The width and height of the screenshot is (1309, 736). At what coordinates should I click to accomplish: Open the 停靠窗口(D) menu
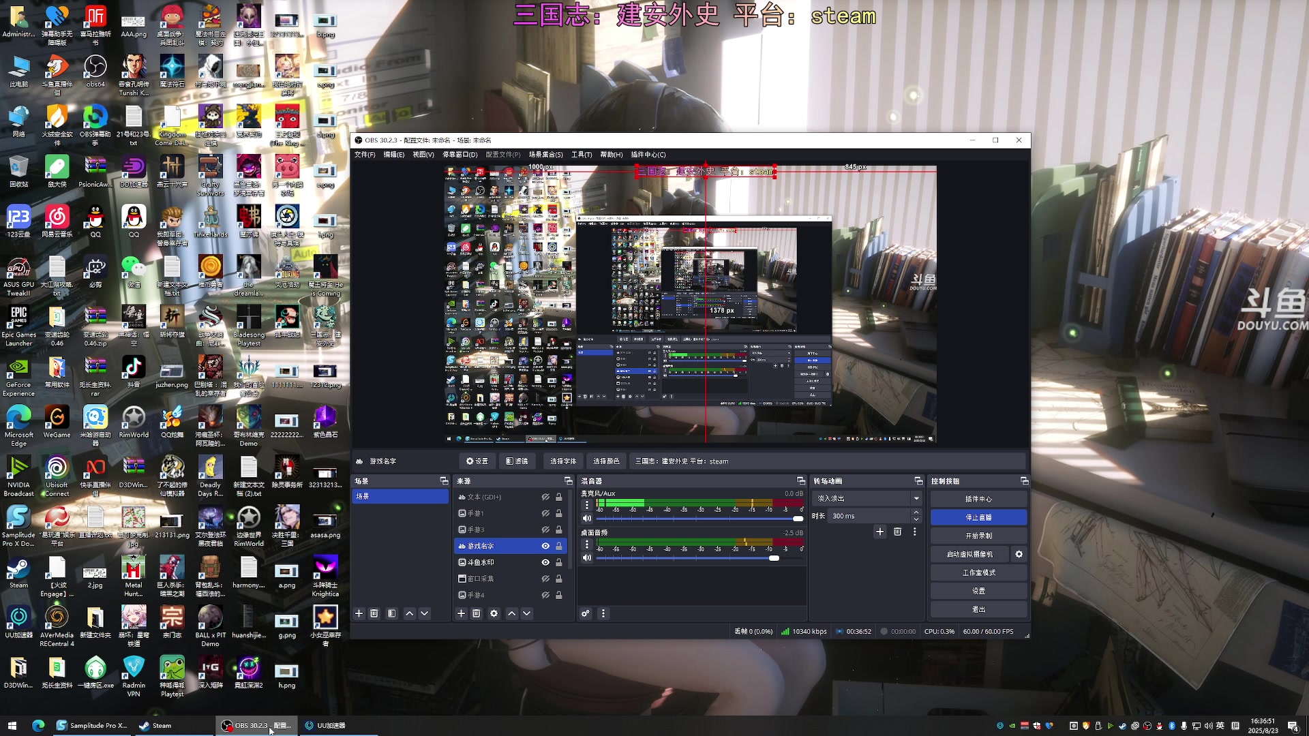(460, 155)
